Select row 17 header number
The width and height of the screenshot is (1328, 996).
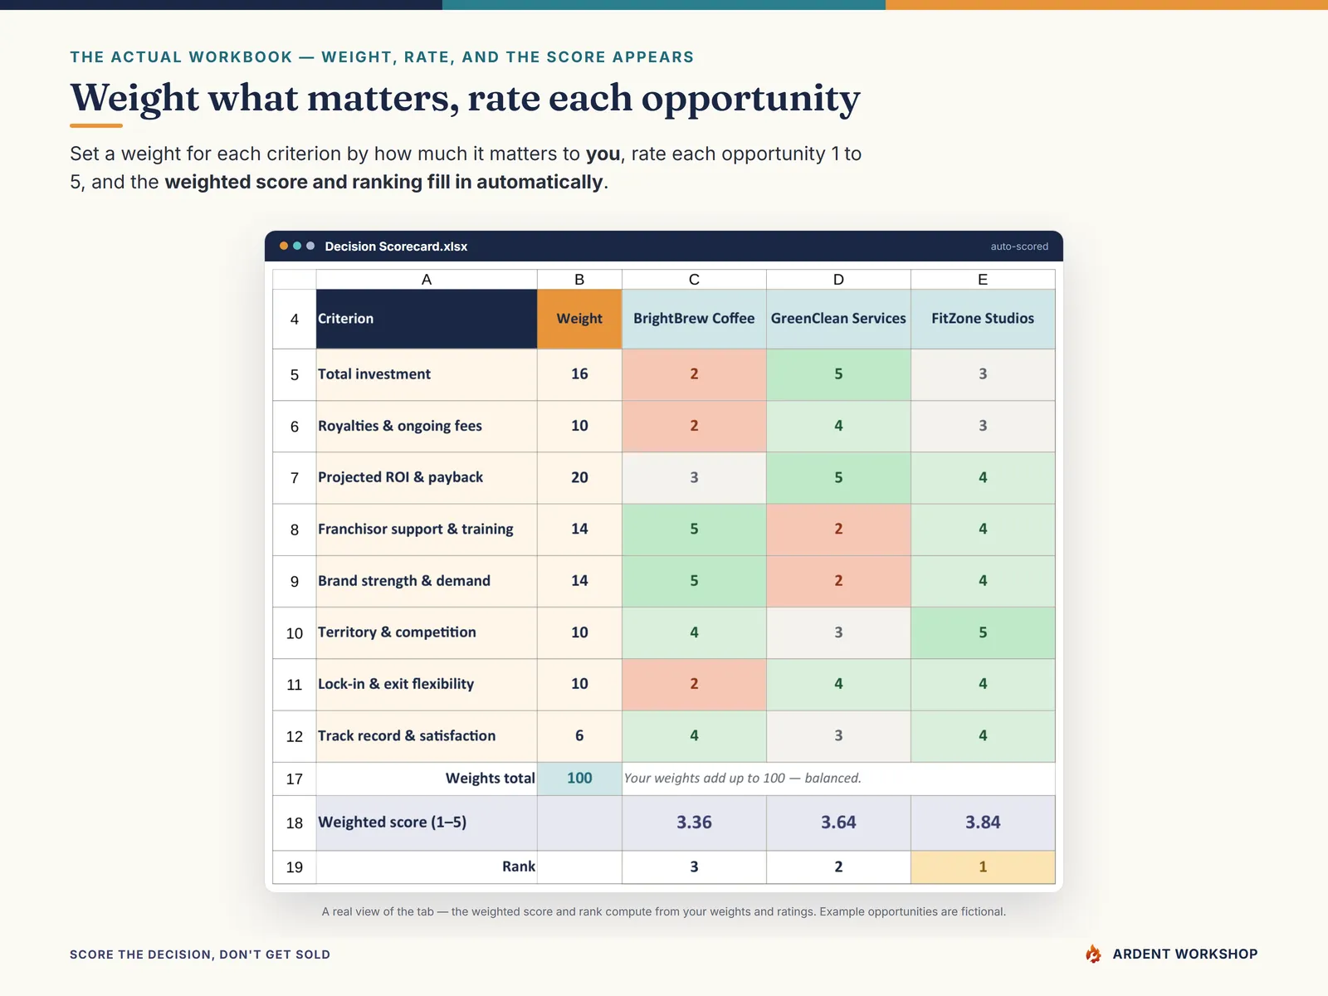[x=295, y=779]
